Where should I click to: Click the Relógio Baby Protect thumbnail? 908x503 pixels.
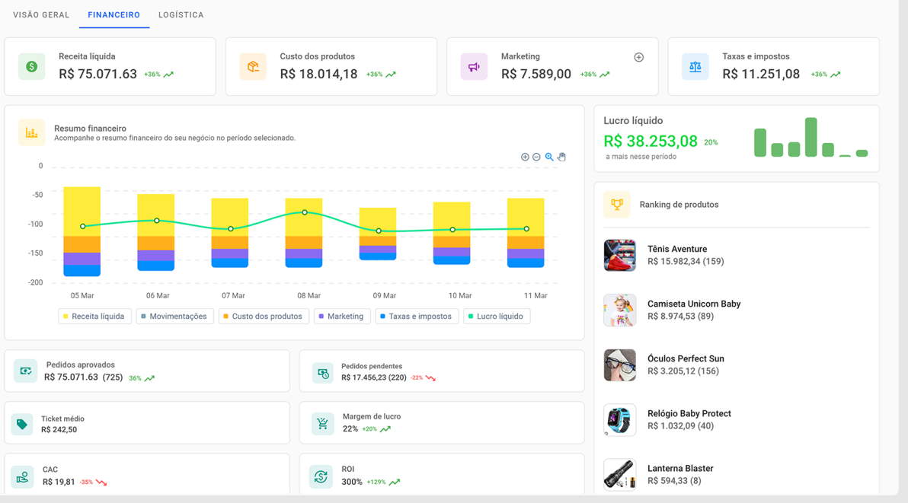(619, 420)
